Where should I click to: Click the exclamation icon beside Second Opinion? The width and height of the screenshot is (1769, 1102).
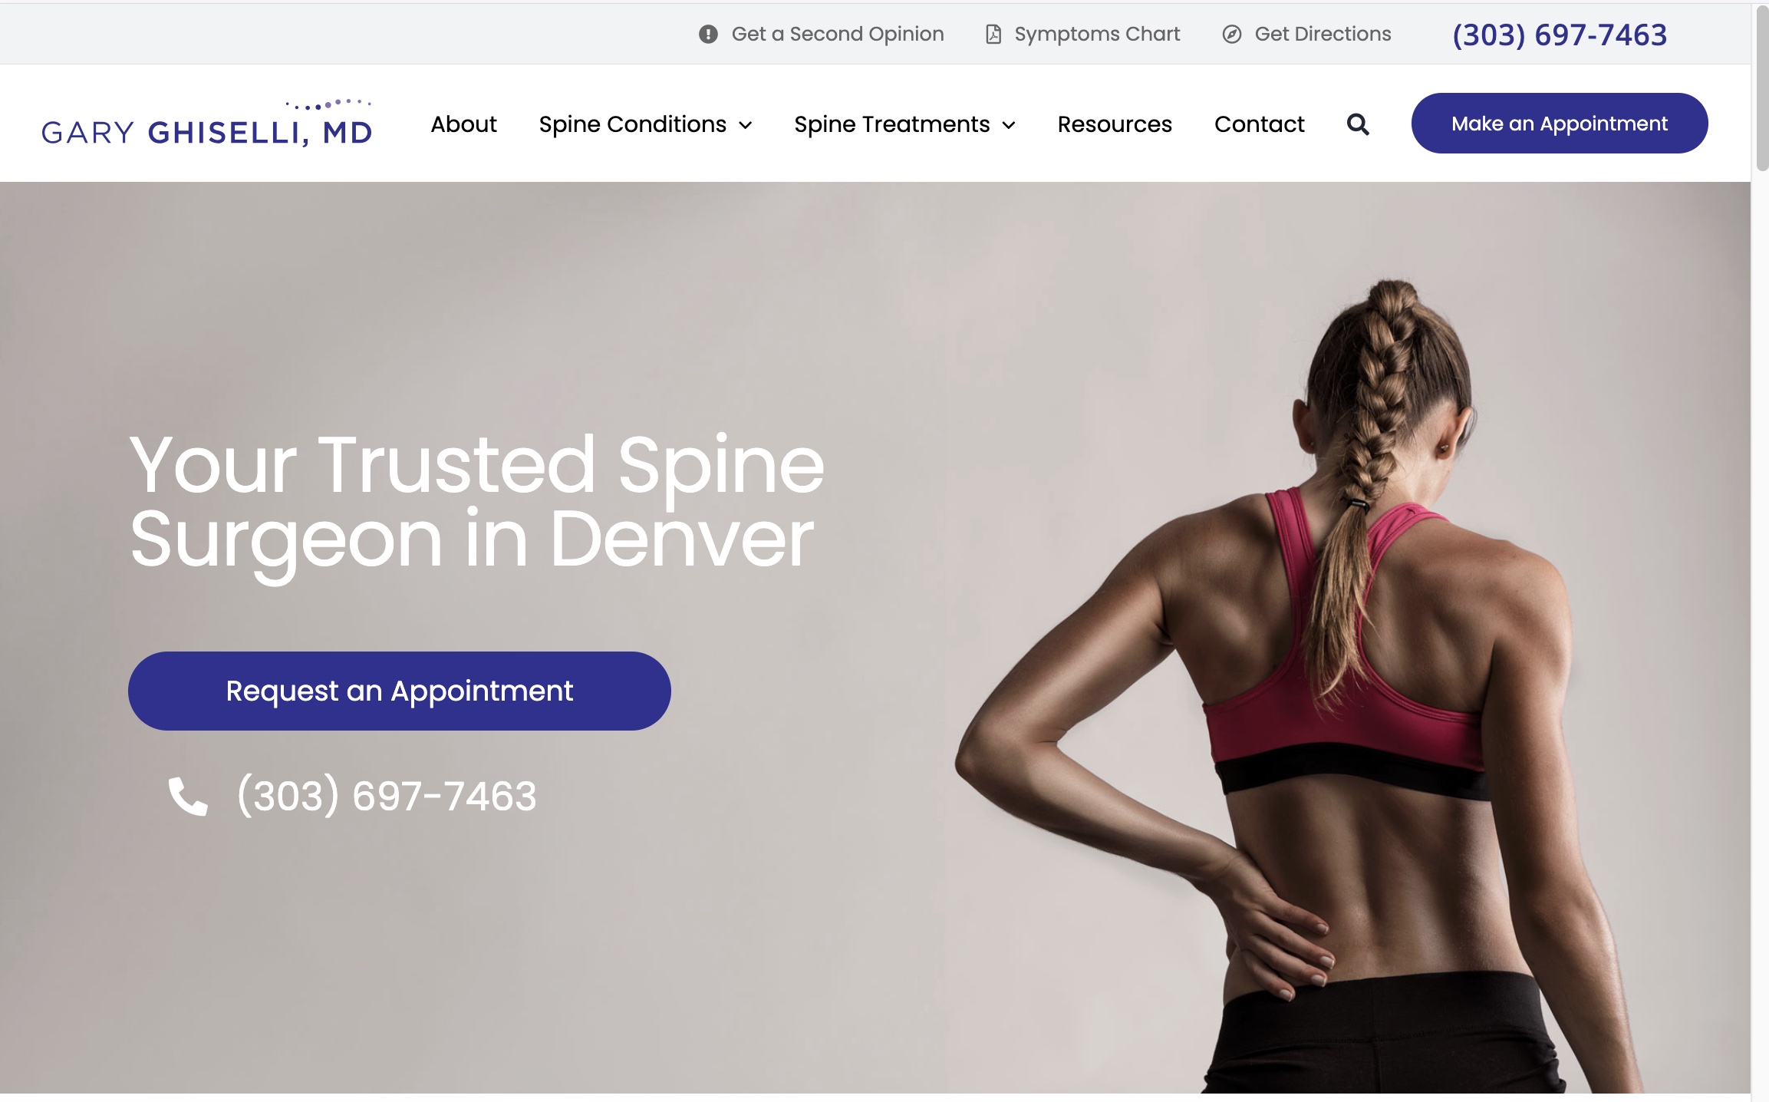(708, 35)
